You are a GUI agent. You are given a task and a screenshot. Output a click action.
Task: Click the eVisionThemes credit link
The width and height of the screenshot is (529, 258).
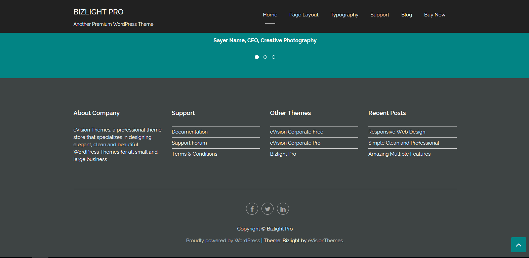[325, 241]
